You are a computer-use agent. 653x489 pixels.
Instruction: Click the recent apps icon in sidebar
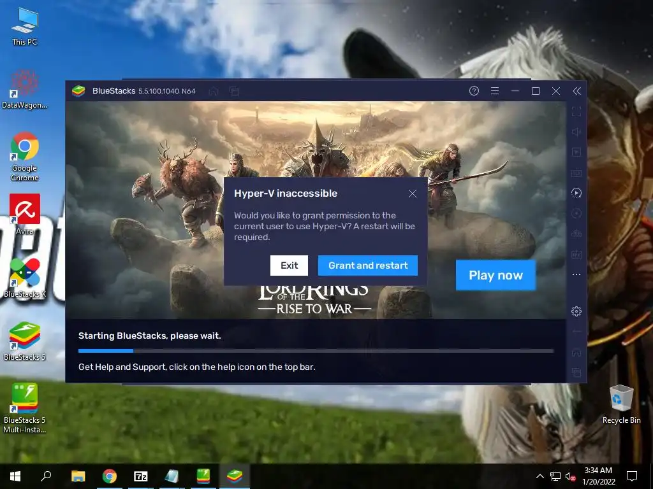coord(576,372)
